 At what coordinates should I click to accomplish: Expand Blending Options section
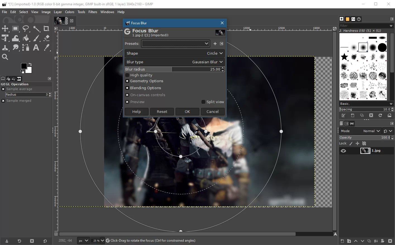click(x=127, y=88)
